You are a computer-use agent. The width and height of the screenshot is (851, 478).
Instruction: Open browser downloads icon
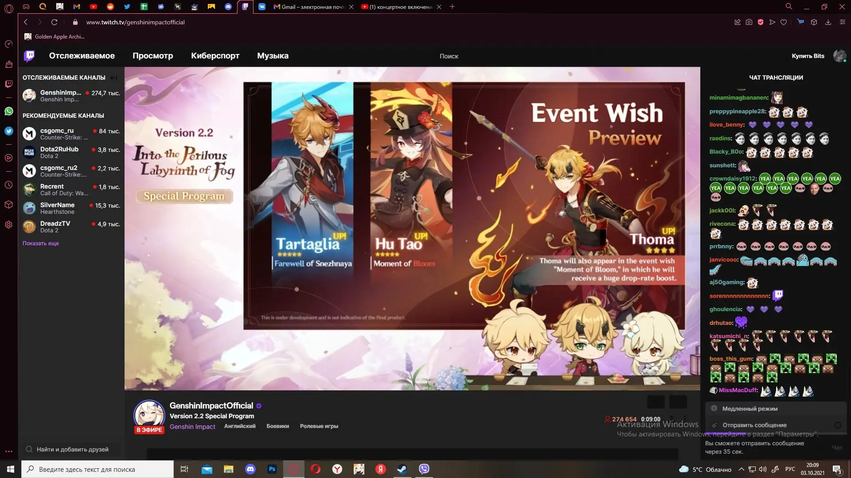[828, 22]
